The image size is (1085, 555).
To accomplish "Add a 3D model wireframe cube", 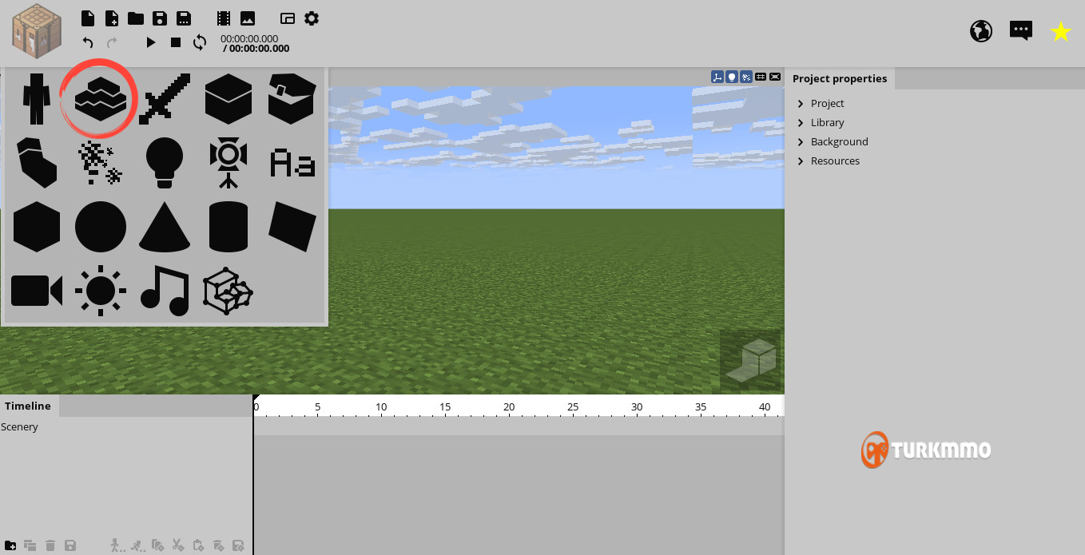I will 229,291.
